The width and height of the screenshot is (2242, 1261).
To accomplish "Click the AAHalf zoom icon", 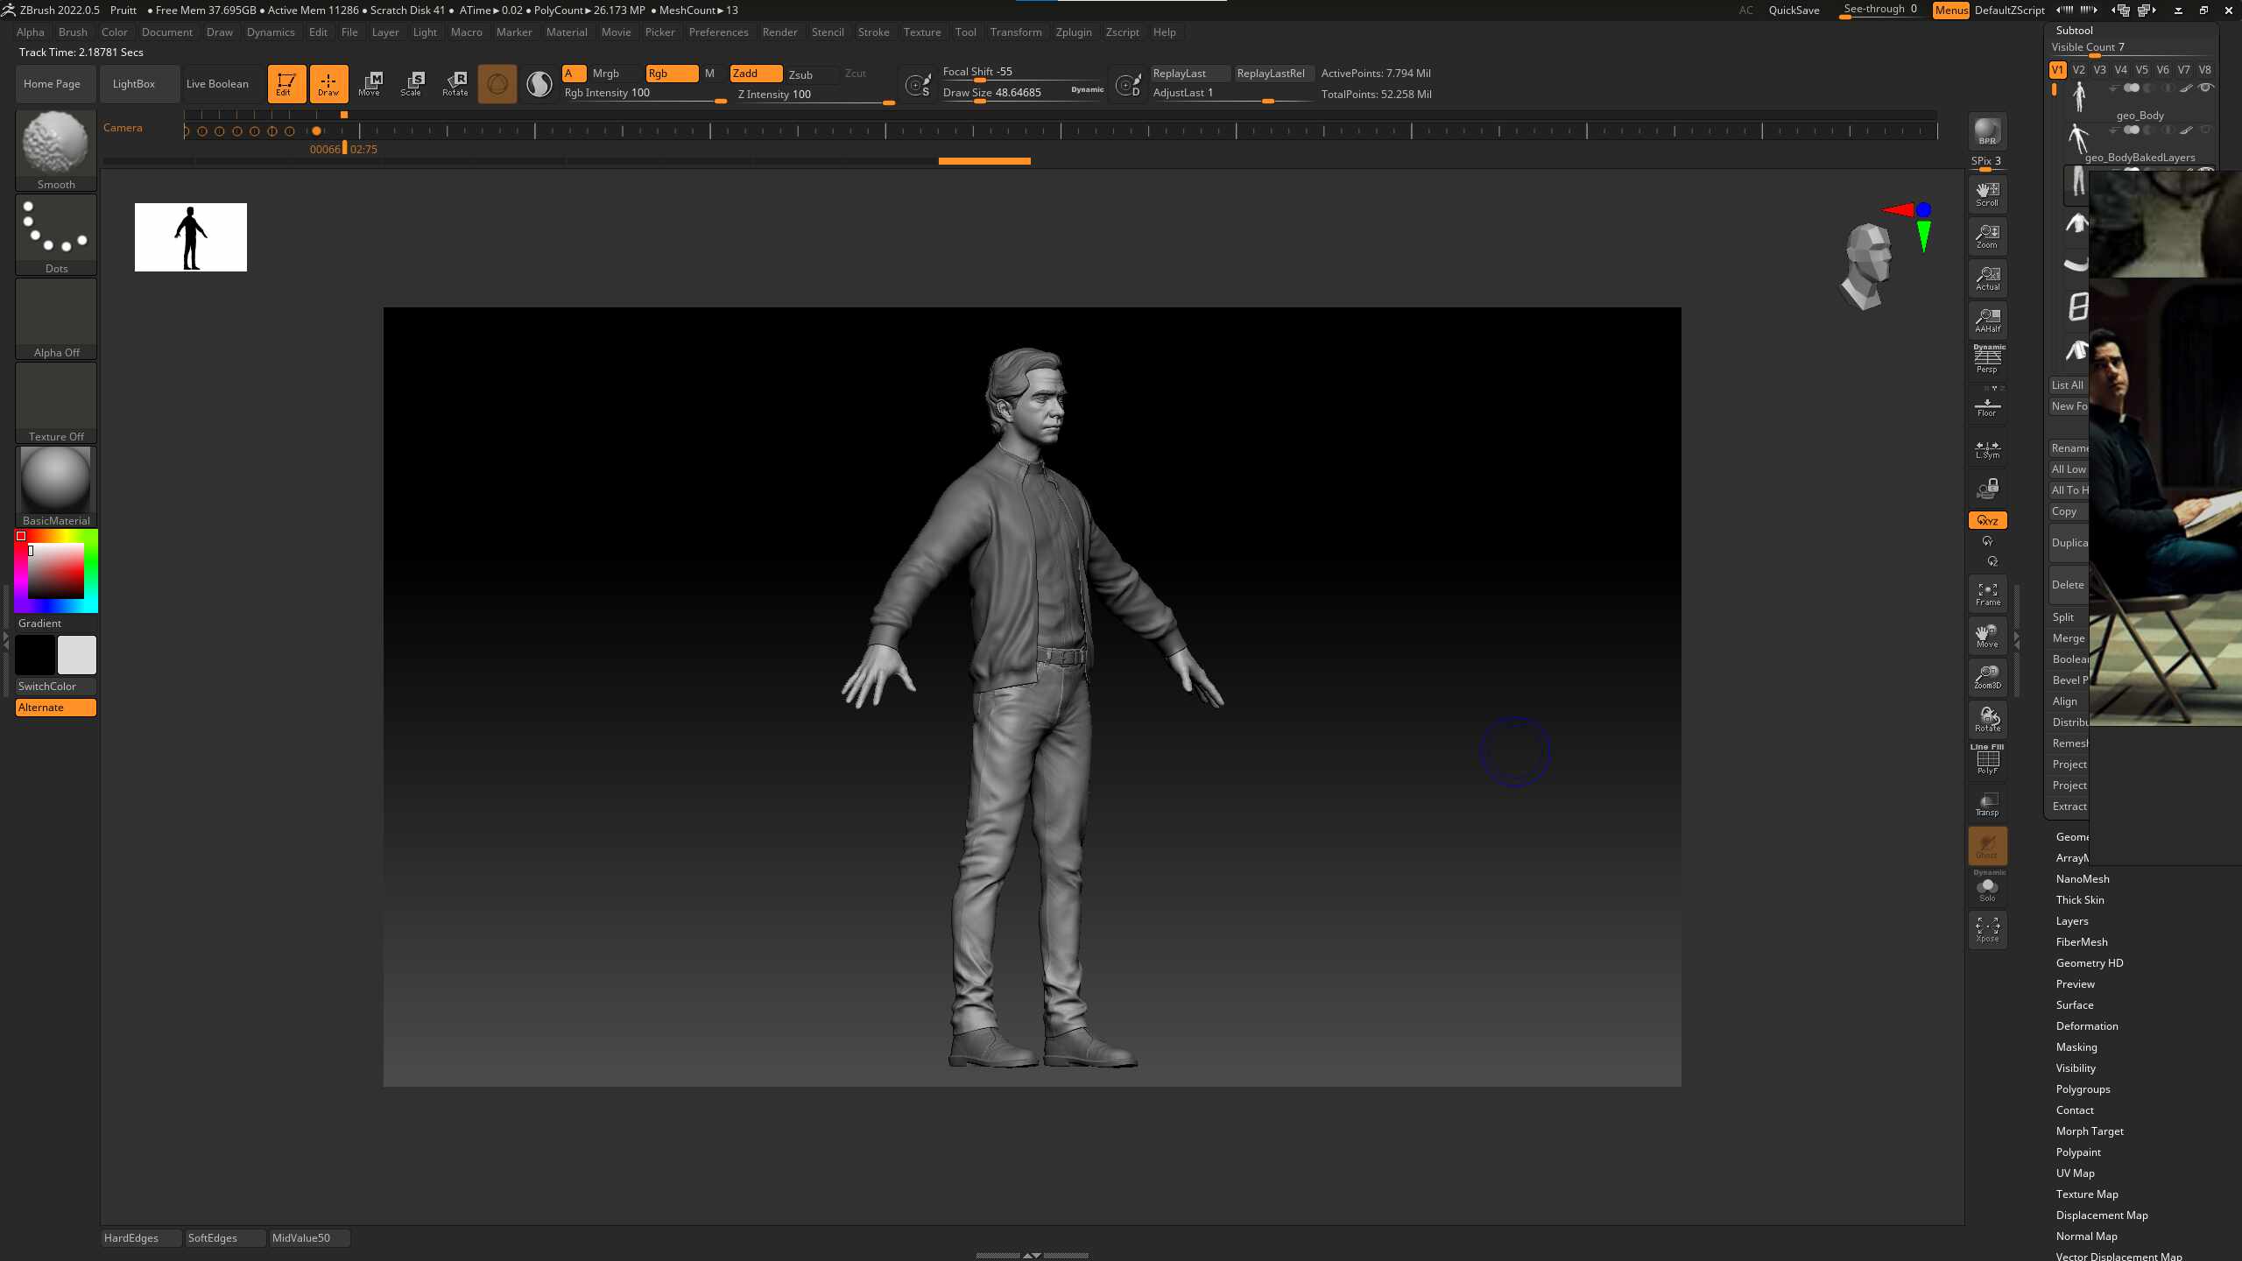I will 1987,320.
